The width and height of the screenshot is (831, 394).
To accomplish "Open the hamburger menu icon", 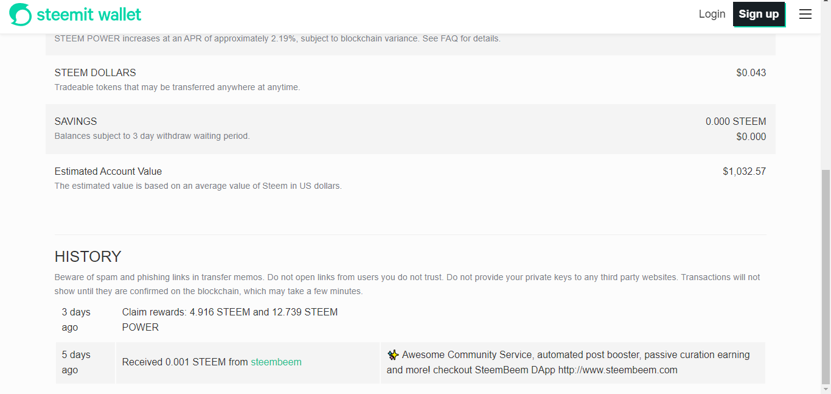I will (x=805, y=14).
